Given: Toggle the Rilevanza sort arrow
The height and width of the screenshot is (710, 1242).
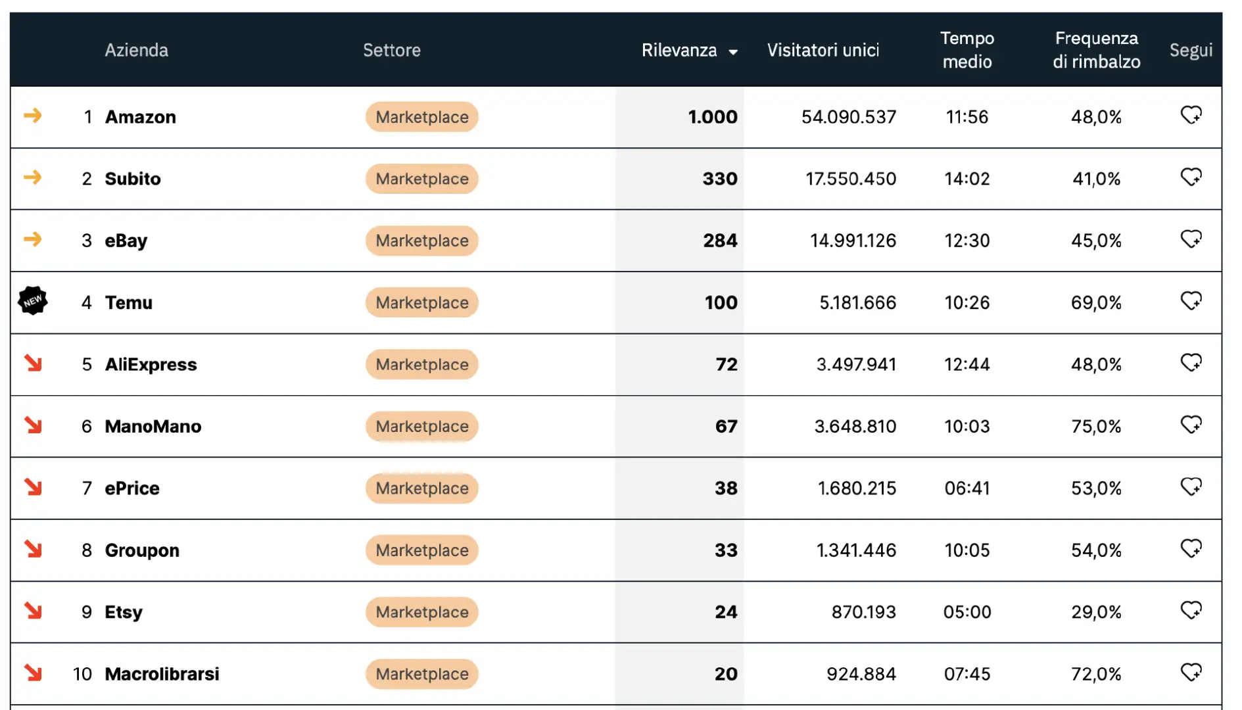Looking at the screenshot, I should tap(733, 52).
